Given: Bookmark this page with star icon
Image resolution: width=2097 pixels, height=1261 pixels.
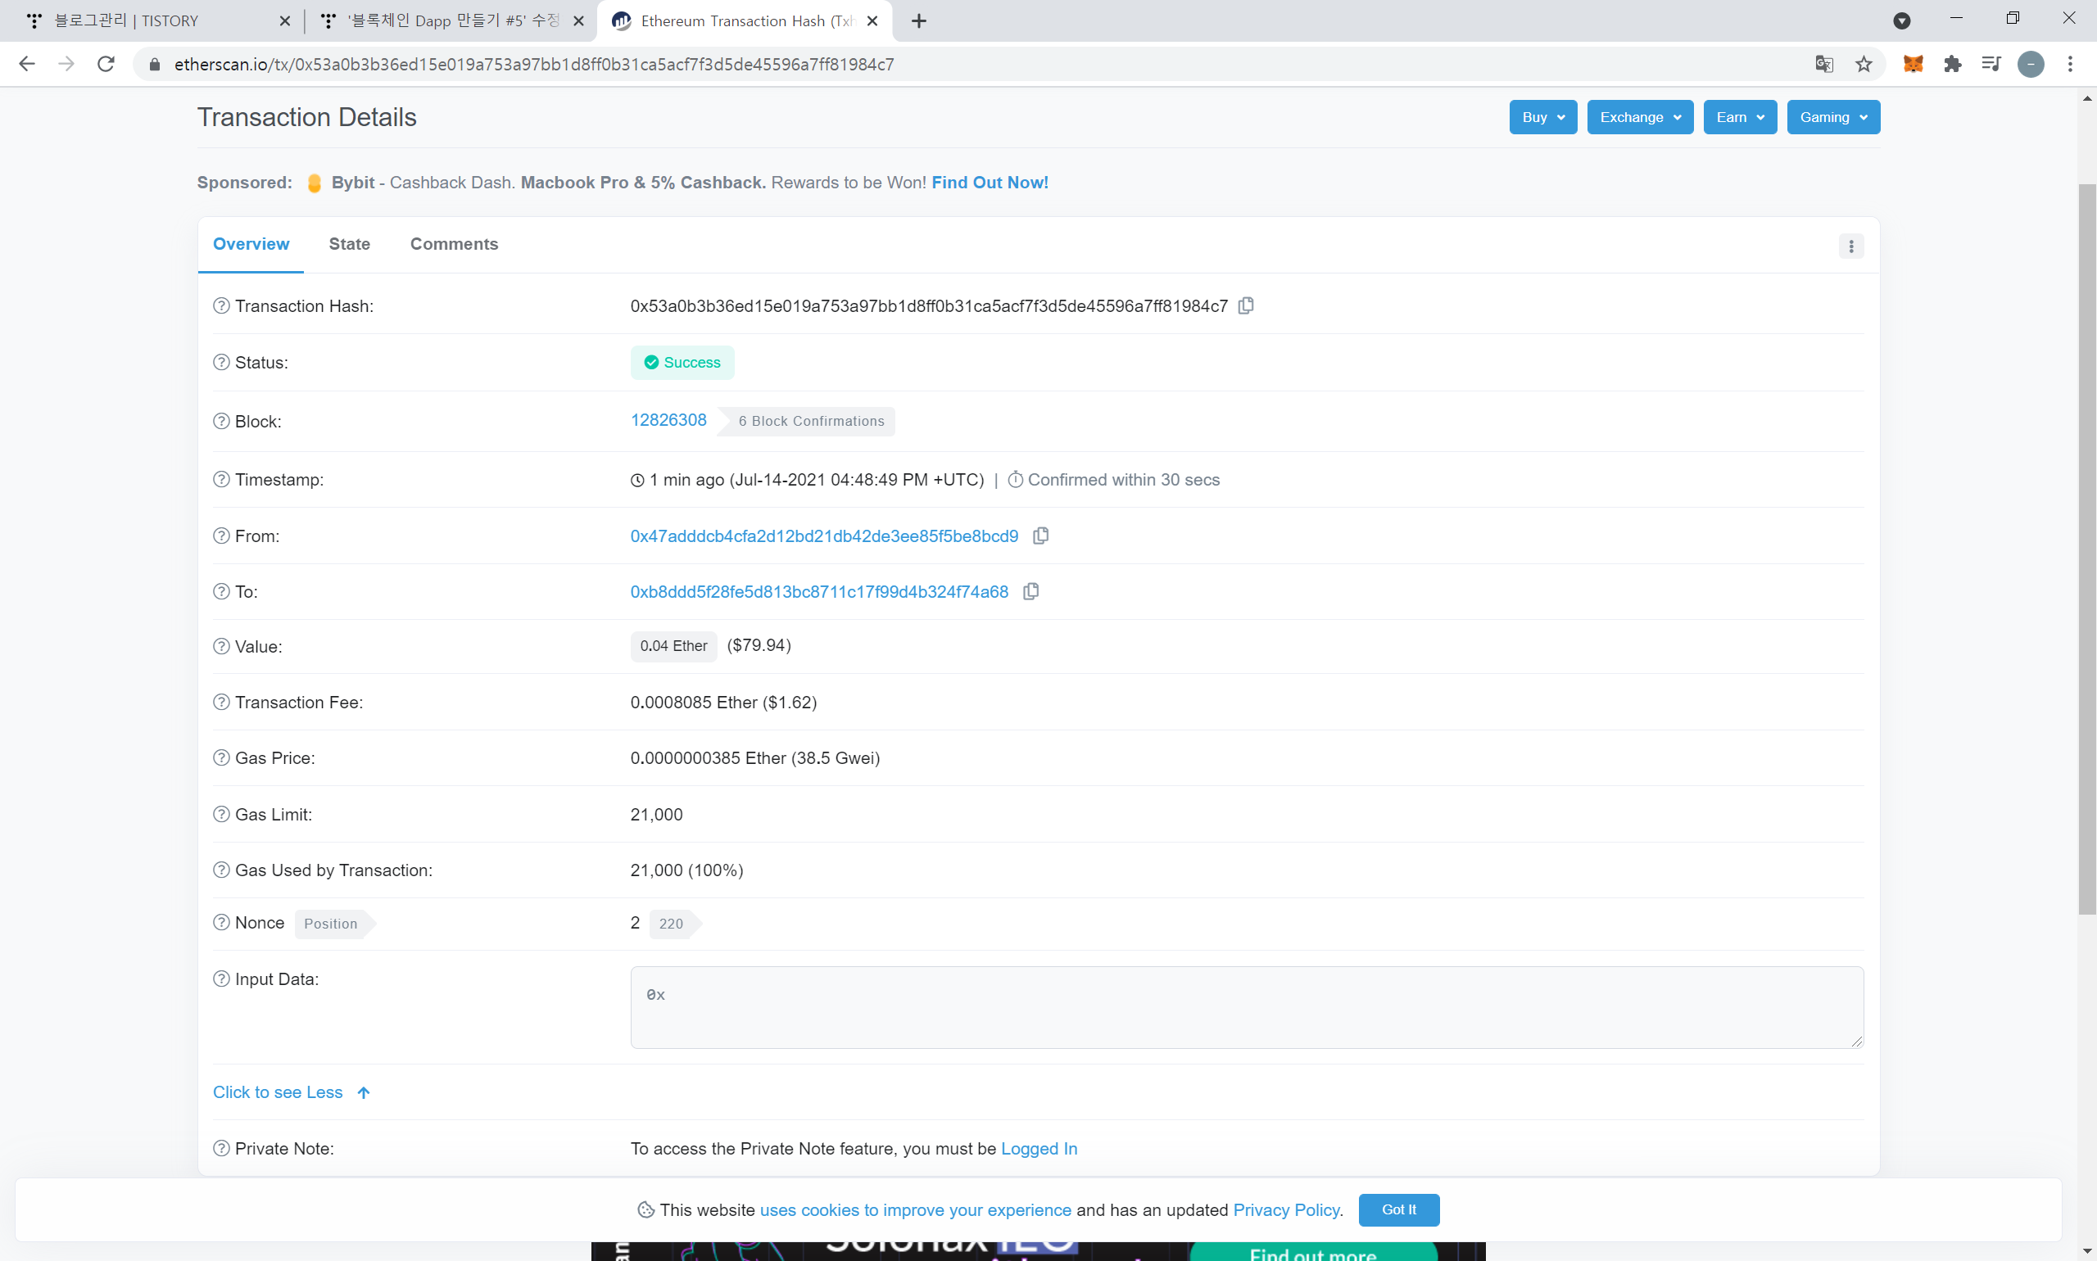Looking at the screenshot, I should [1864, 65].
